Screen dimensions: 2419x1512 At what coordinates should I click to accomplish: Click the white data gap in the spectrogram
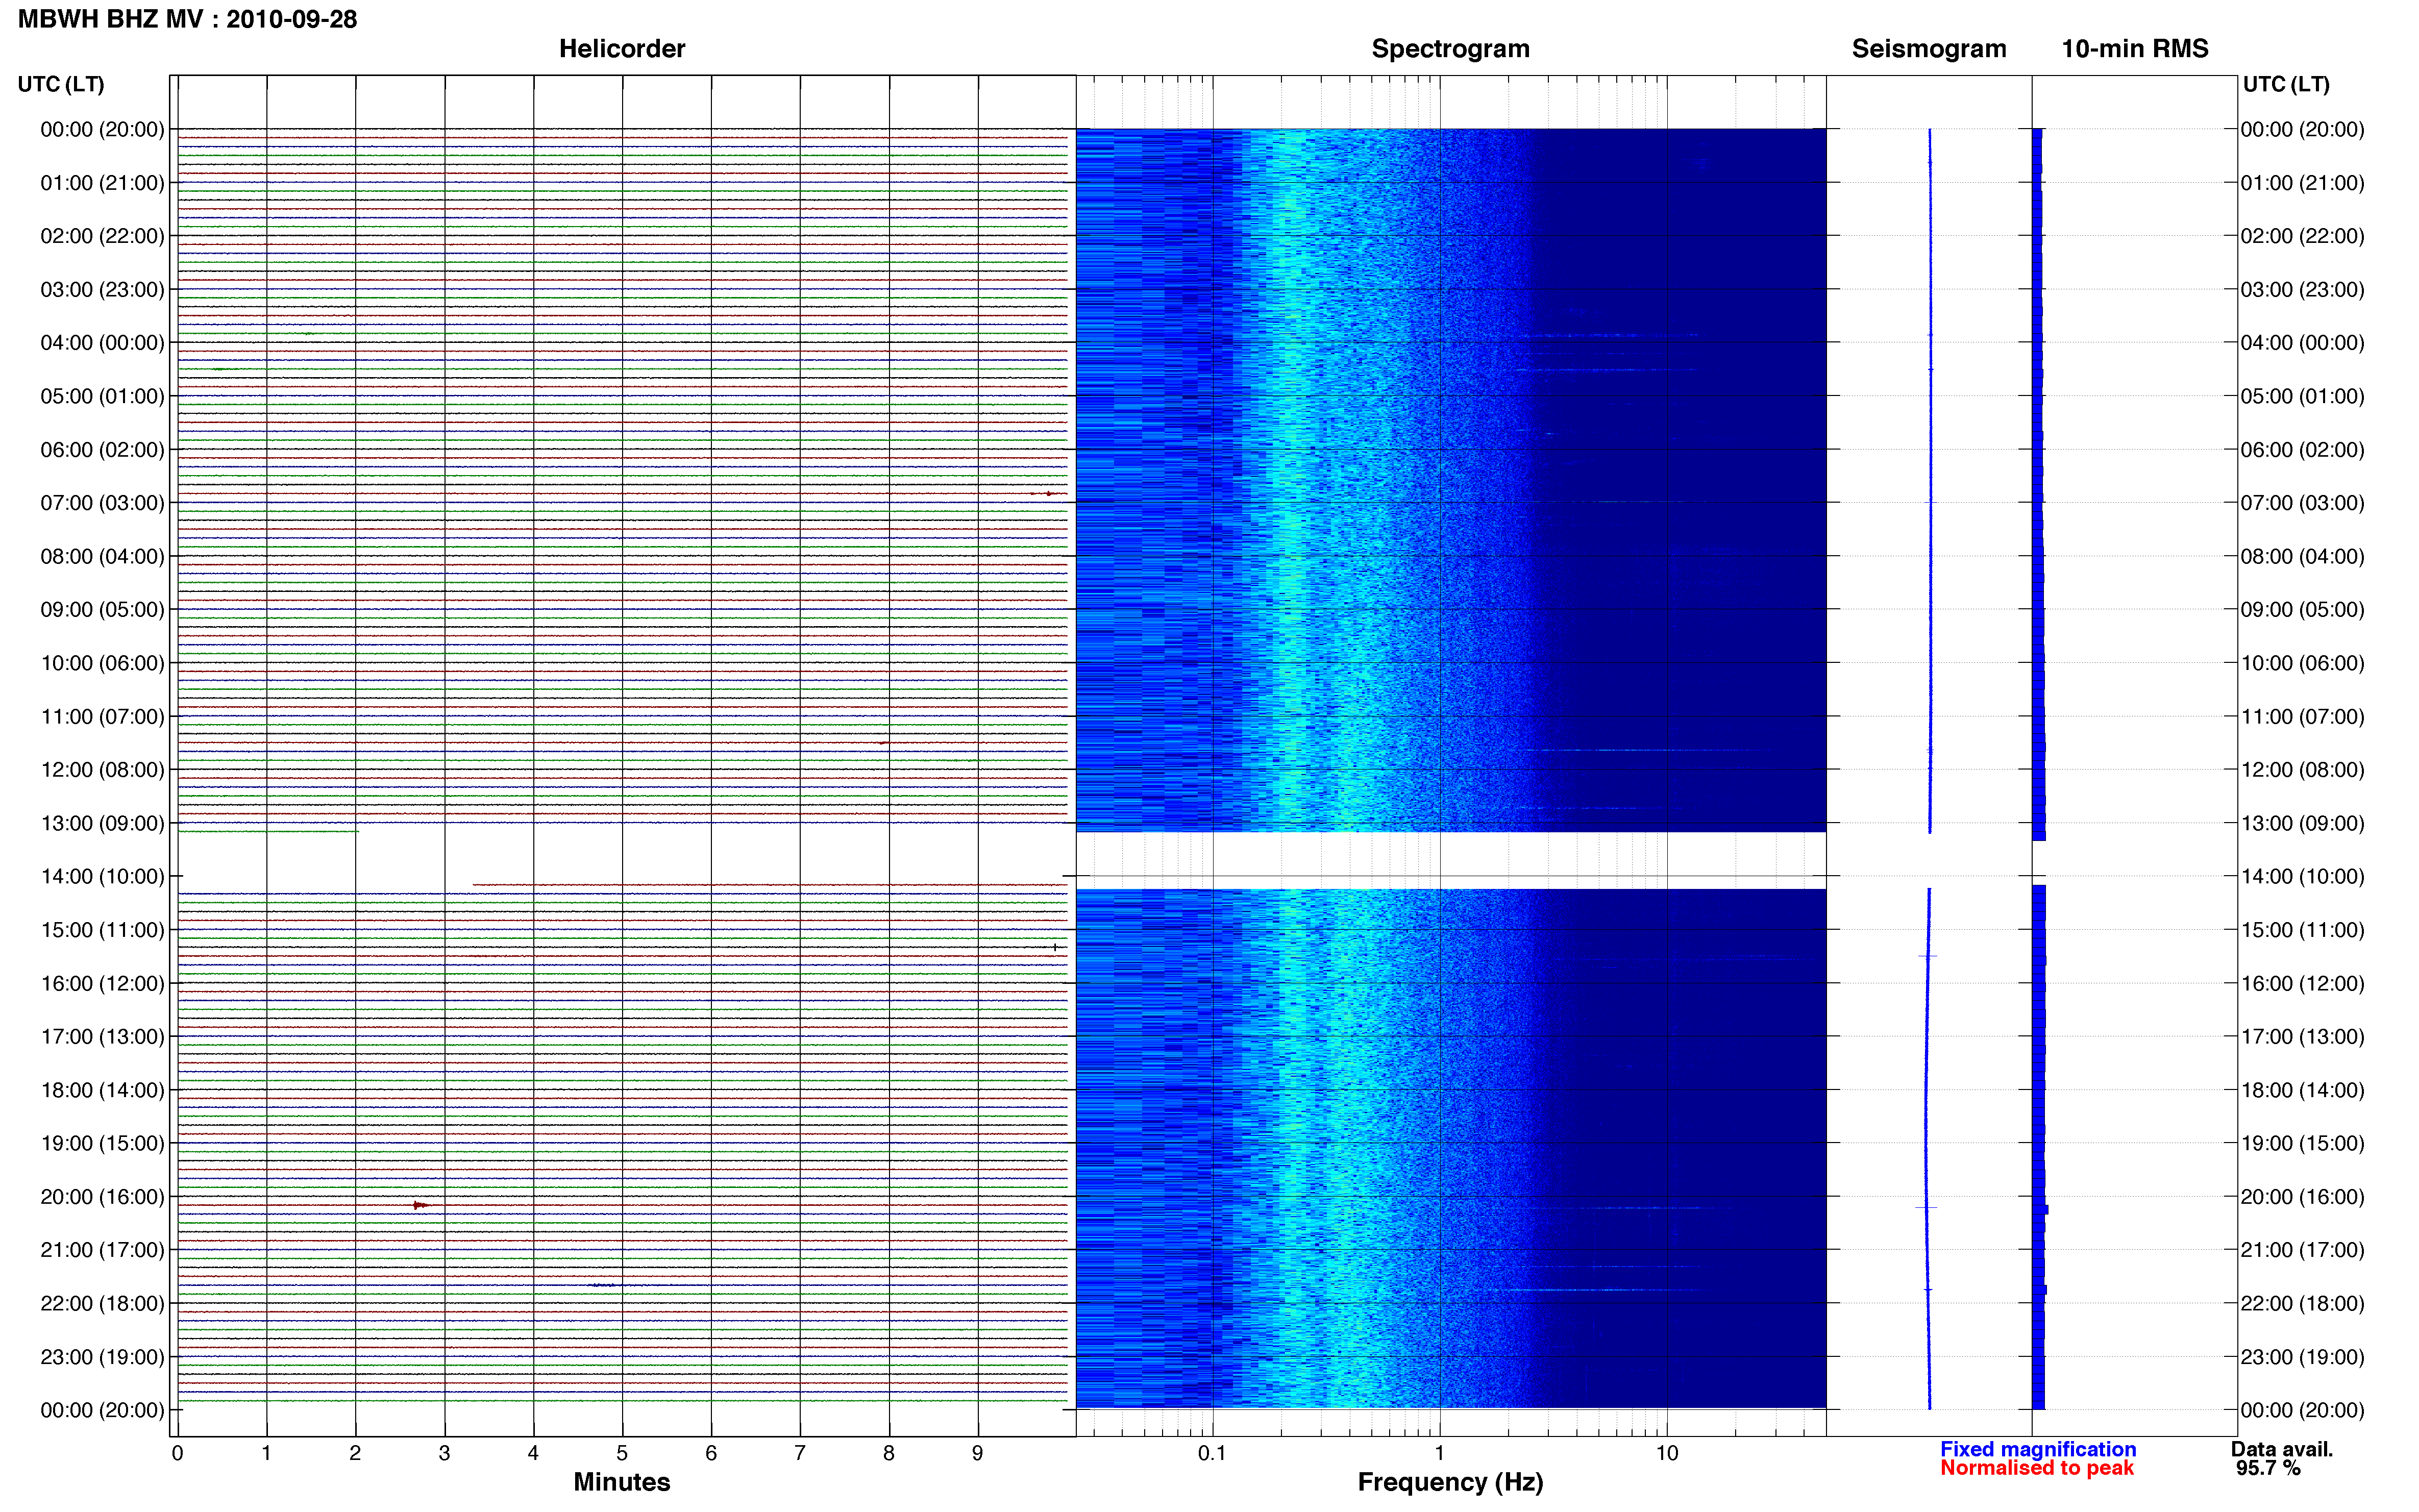pos(1450,860)
